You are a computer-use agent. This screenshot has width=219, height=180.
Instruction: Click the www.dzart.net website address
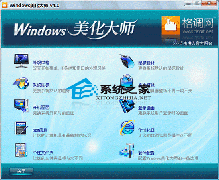pos(197,32)
